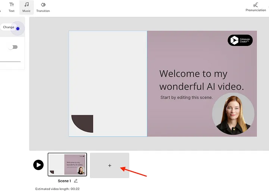The image size is (269, 191).
Task: Open the Pronunciation settings
Action: [256, 7]
